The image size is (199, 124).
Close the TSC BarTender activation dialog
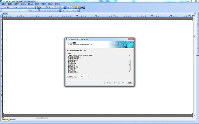coord(131,39)
